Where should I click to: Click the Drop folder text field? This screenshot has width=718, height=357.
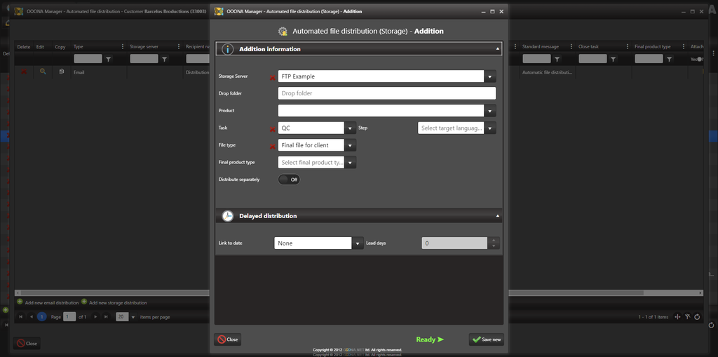click(386, 93)
